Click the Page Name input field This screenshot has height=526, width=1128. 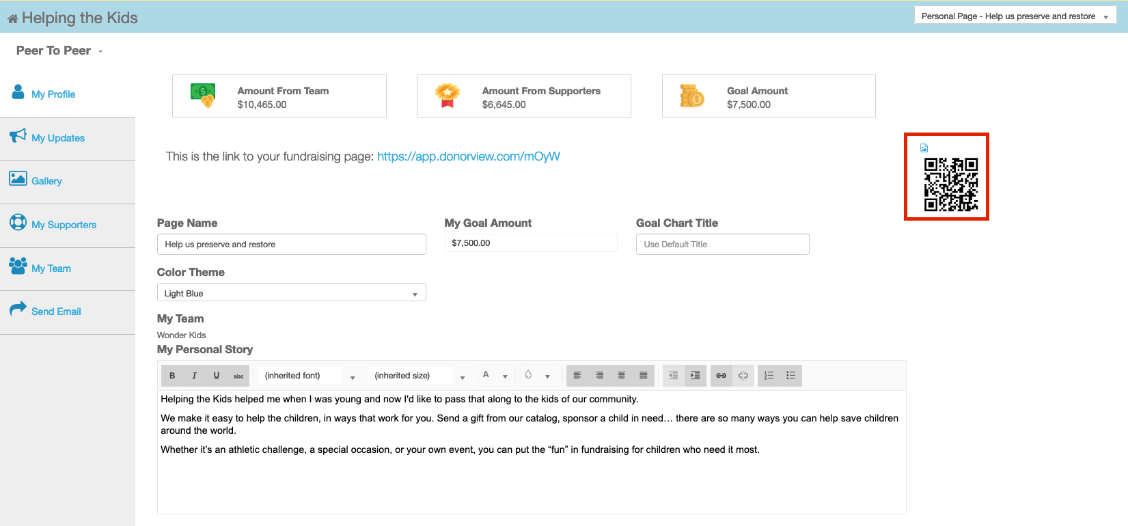292,245
